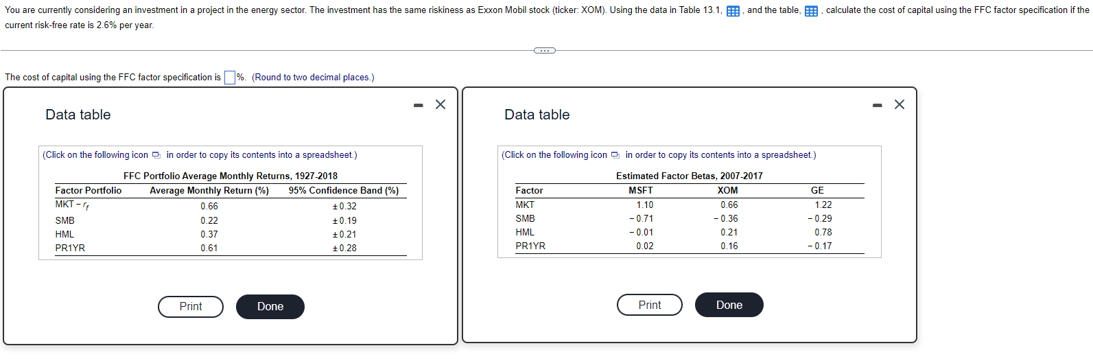Click Done in the Estimated Factor Betas dialog
1093x359 pixels.
[729, 305]
